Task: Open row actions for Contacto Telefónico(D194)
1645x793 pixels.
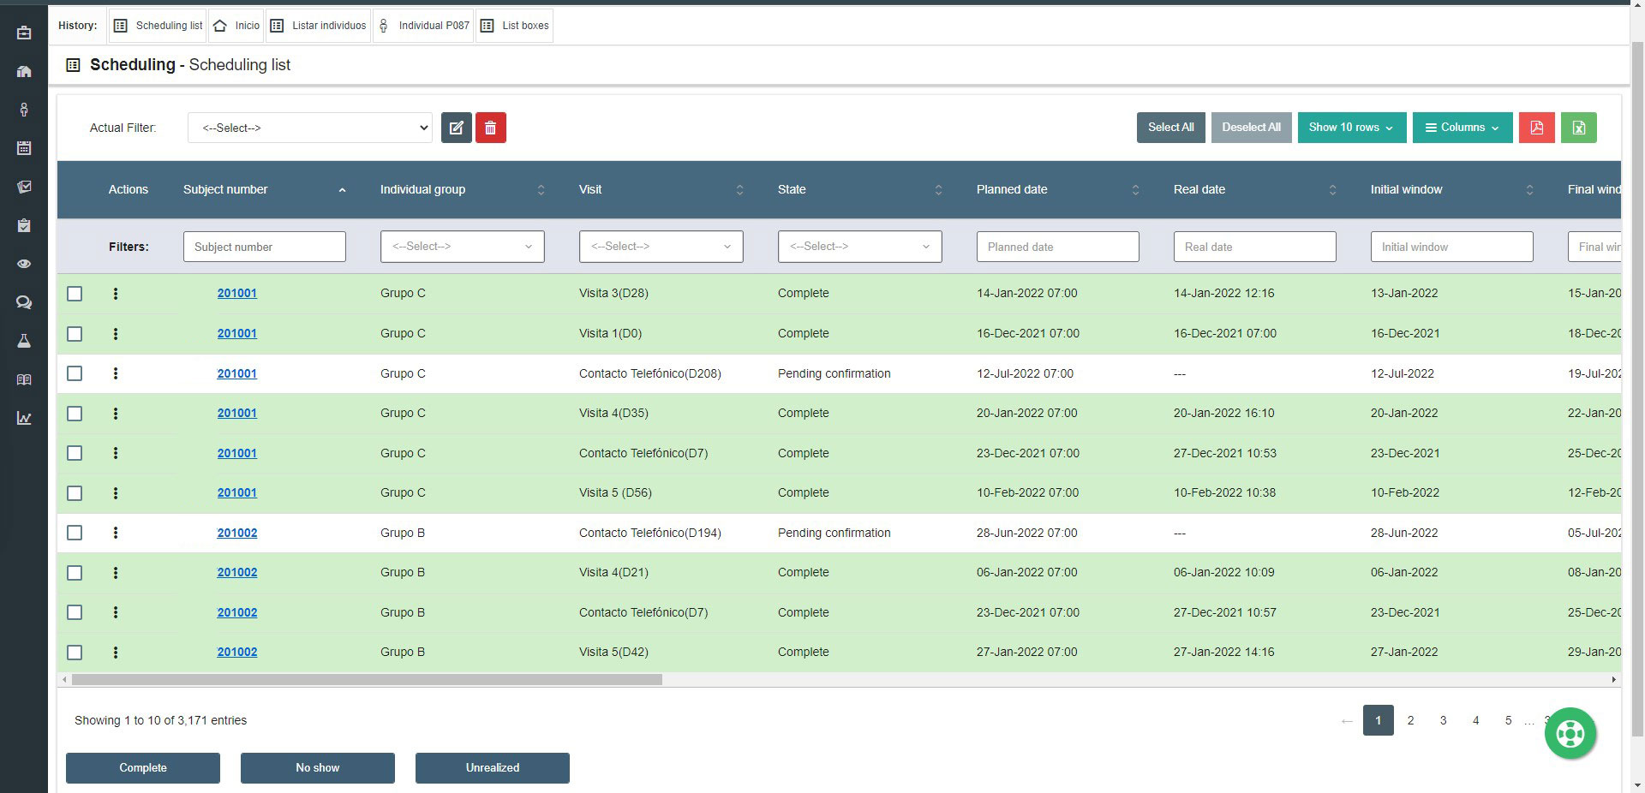Action: [116, 533]
